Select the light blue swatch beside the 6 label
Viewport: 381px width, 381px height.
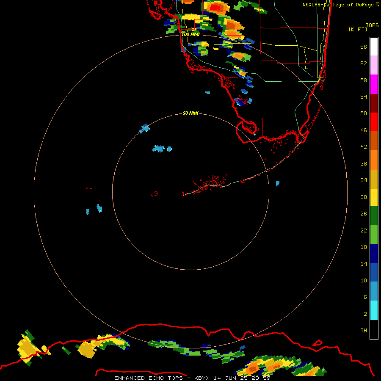click(x=374, y=291)
